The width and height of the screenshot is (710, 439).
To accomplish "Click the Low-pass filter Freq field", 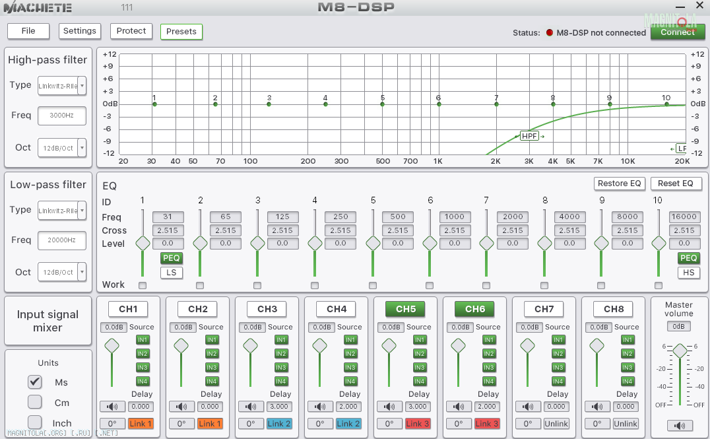I will point(61,240).
